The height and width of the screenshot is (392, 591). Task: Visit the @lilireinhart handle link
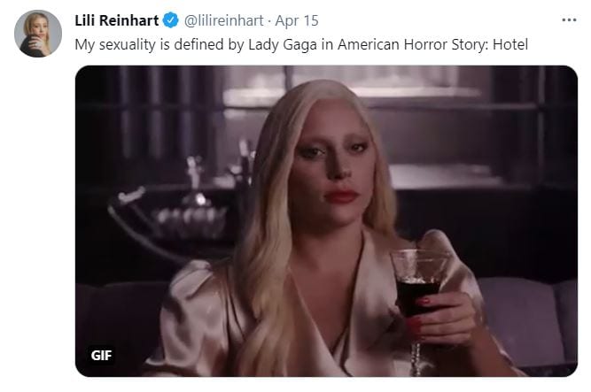(x=223, y=20)
